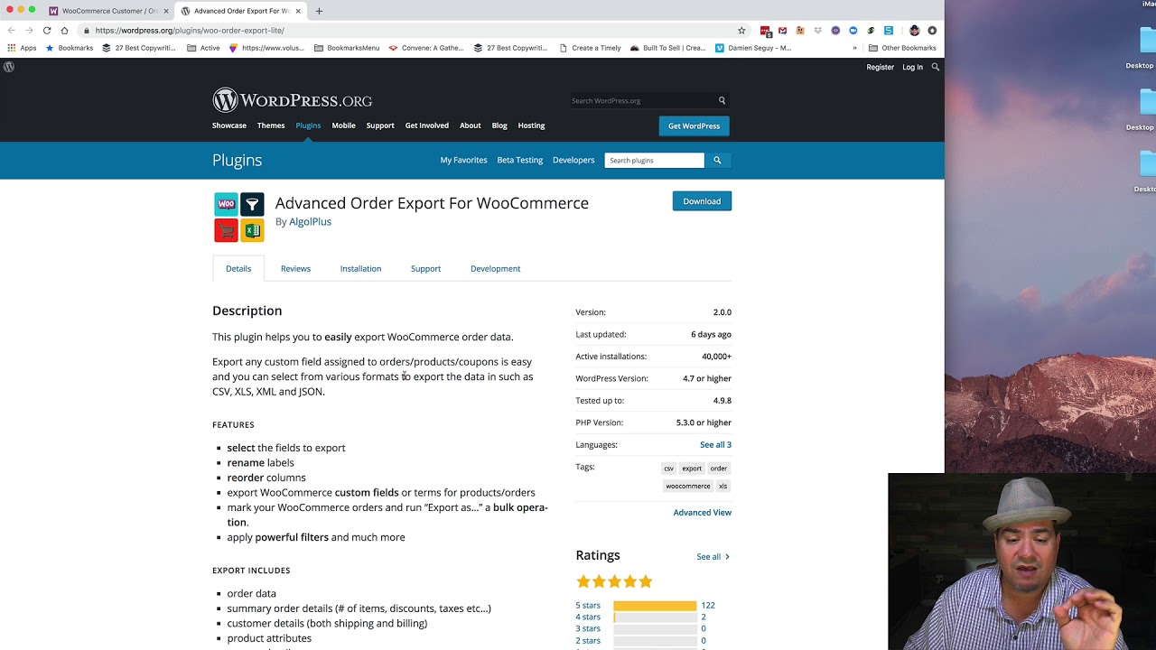Close the WooCommerce Customer tab
Screen dimensions: 1156x650
point(166,11)
